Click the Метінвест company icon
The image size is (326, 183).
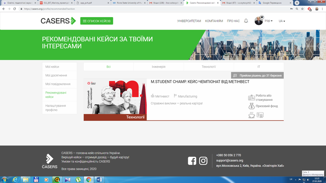[153, 96]
